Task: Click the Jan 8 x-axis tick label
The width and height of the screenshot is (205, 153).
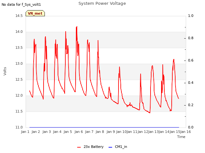Action: (x=100, y=132)
